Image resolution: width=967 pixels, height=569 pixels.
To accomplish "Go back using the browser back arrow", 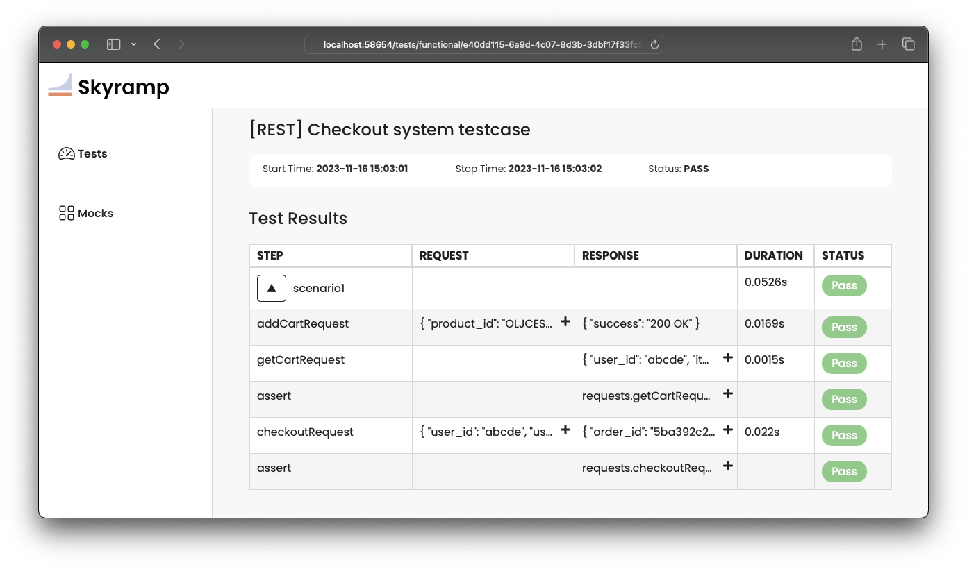I will [157, 44].
